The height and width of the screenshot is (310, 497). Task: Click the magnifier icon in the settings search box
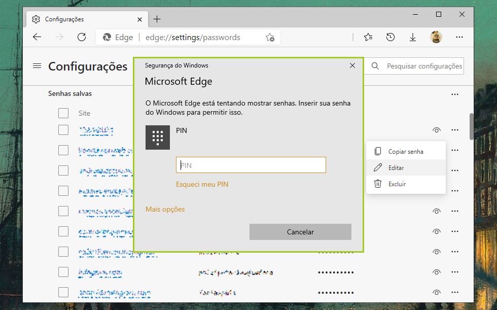click(x=375, y=66)
